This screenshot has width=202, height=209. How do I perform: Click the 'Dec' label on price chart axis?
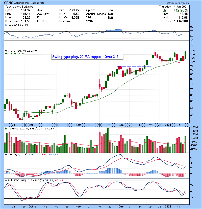[x=121, y=125]
